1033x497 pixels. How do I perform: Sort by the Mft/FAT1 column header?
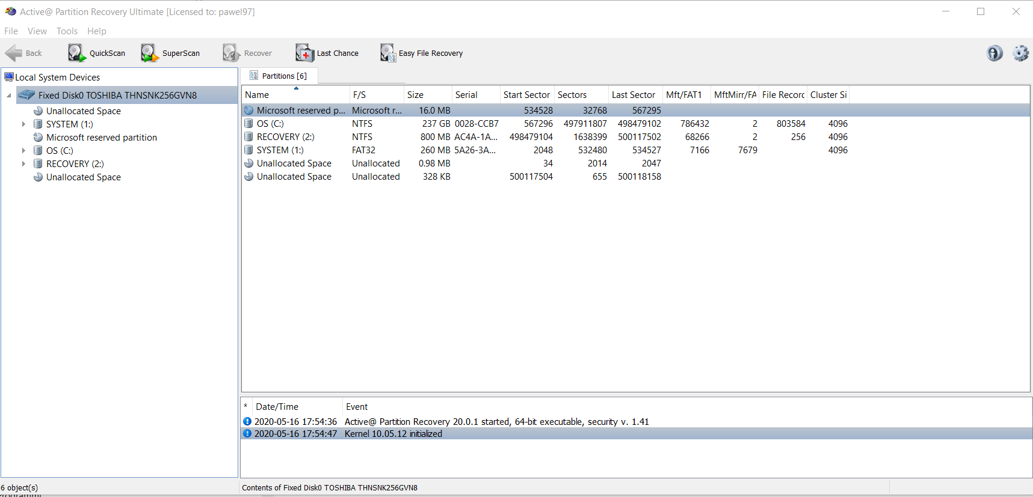pyautogui.click(x=686, y=95)
